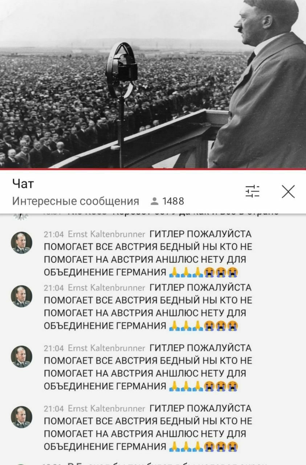Open partially visible message at chat bottom

click(x=160, y=463)
